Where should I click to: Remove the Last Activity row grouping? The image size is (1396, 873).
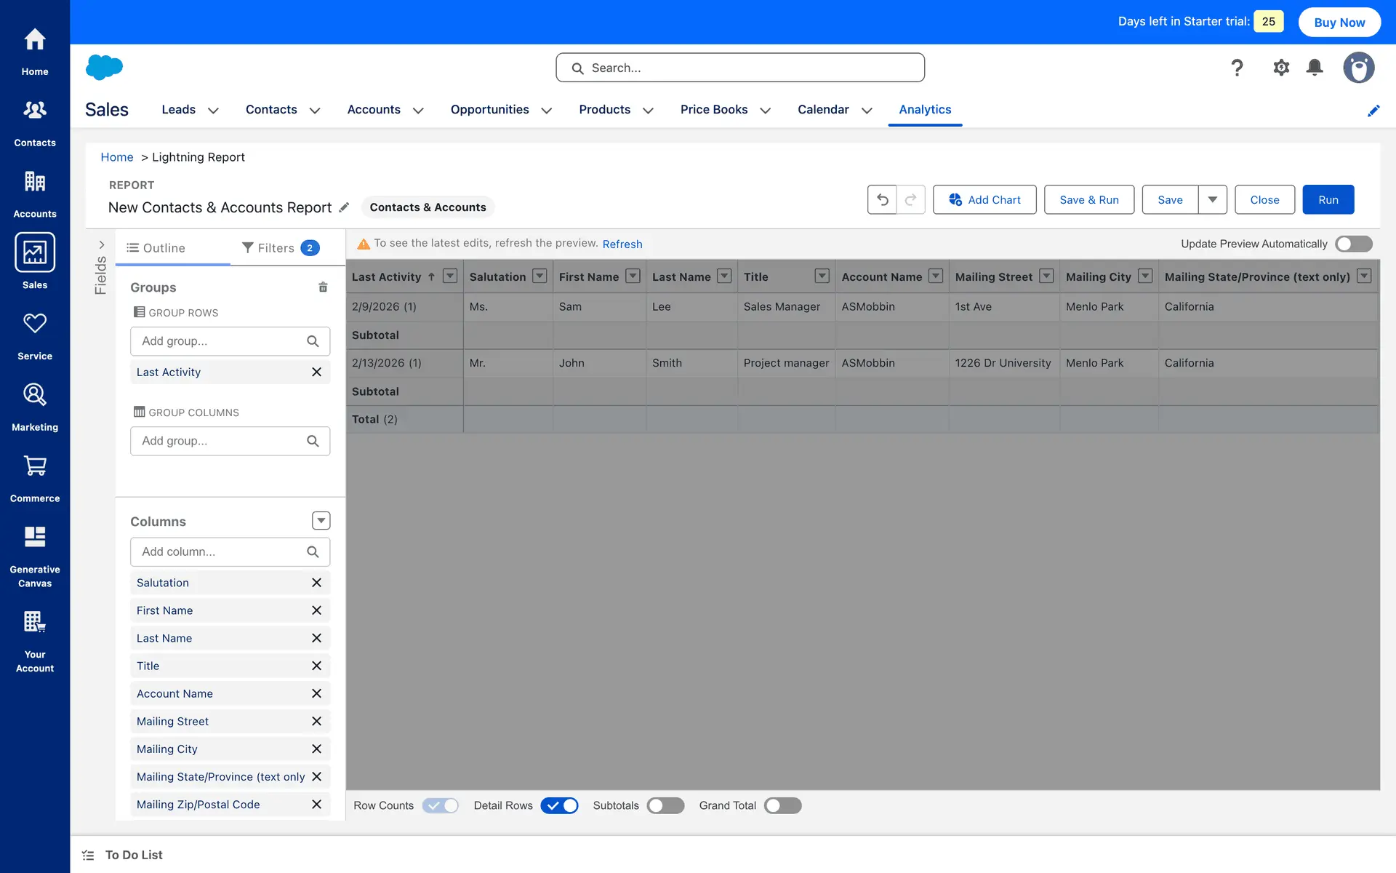coord(316,372)
